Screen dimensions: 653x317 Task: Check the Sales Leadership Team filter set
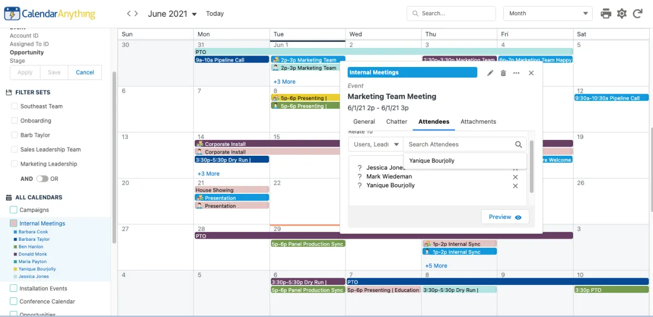point(15,149)
